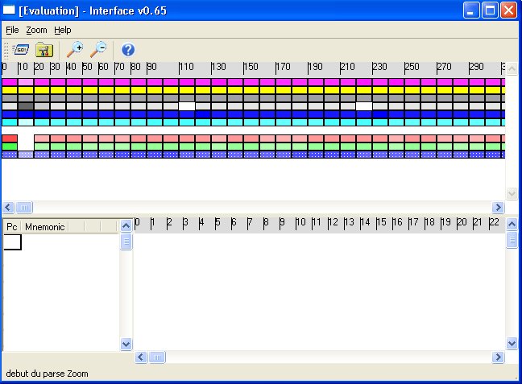This screenshot has width=522, height=384.
Task: Click the Mnemonic list scrollbar thumb
Action: (126, 242)
